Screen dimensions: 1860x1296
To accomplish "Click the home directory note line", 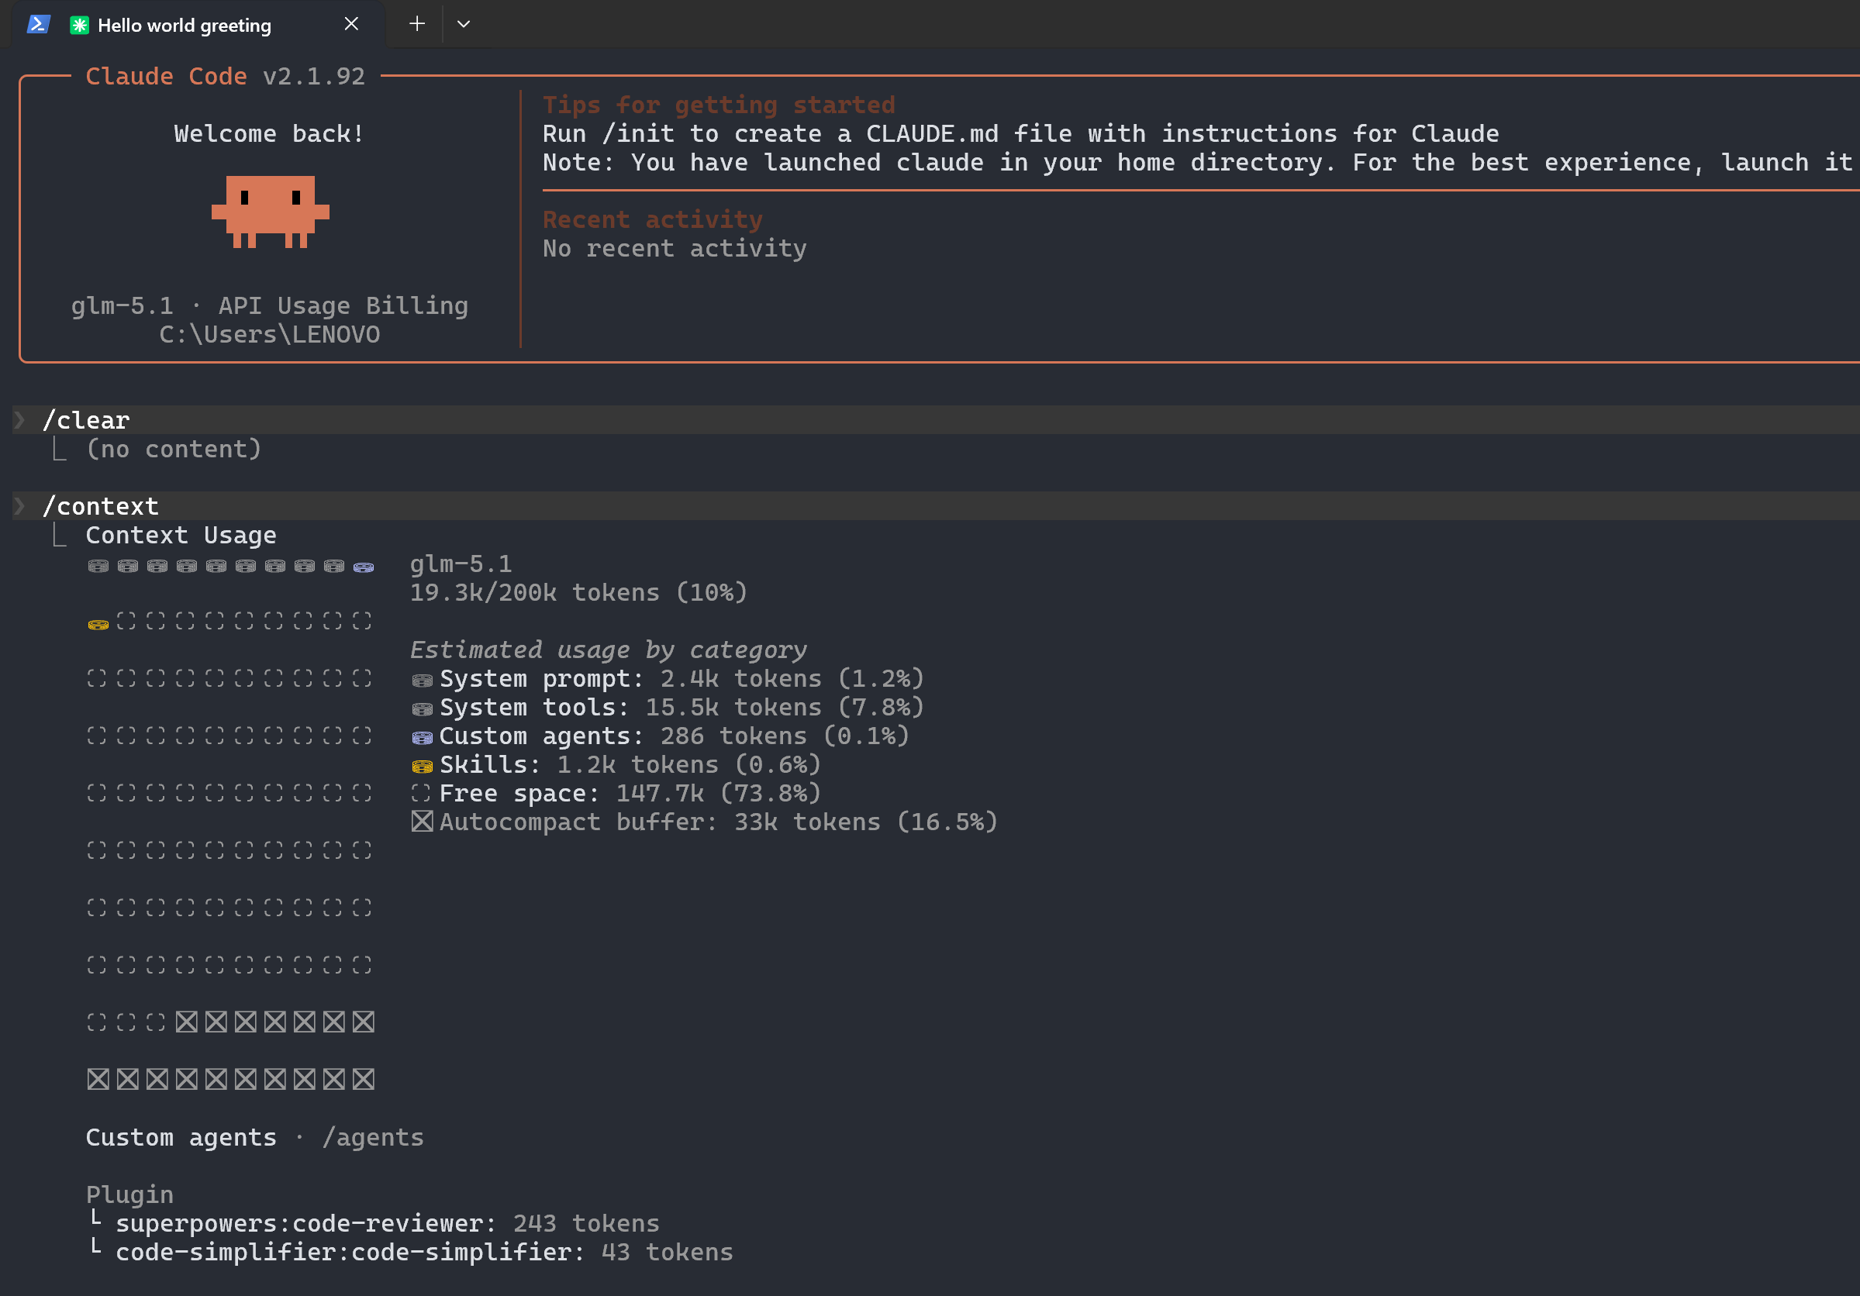I will coord(1197,162).
